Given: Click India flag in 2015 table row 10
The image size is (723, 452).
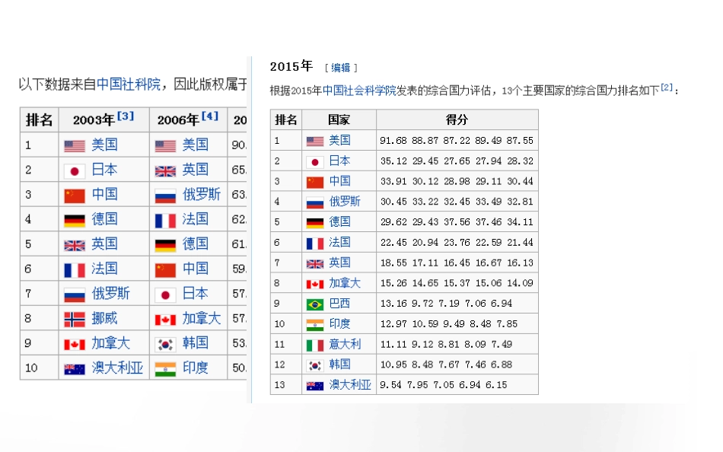Looking at the screenshot, I should pyautogui.click(x=315, y=325).
